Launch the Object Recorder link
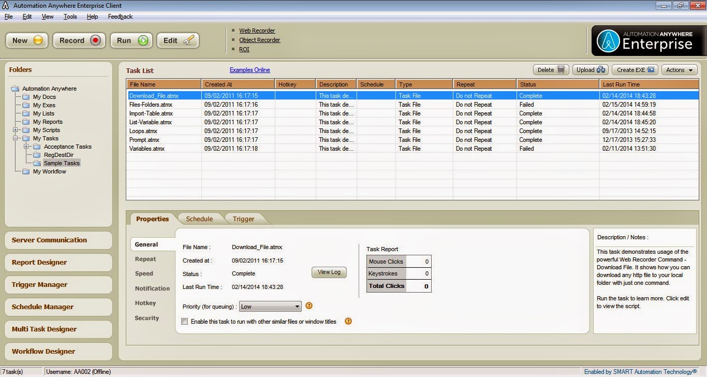The width and height of the screenshot is (707, 377). click(259, 40)
